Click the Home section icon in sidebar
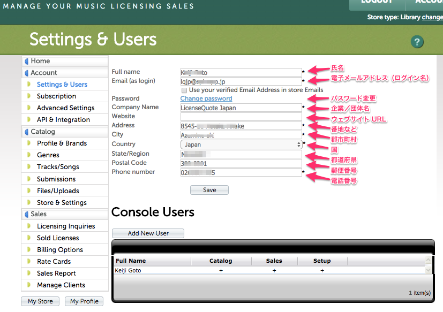Viewport: 443px width, 312px height. click(27, 61)
